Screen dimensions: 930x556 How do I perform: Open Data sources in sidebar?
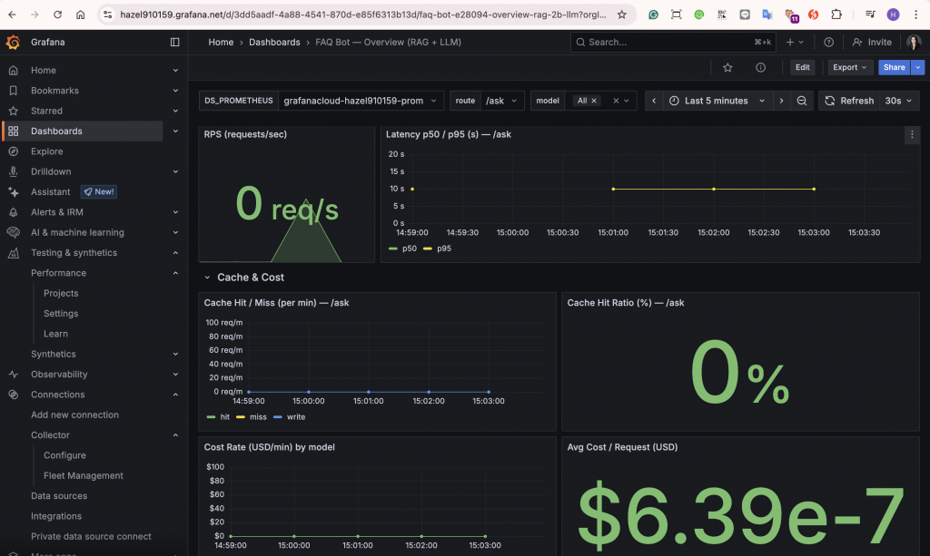click(59, 495)
